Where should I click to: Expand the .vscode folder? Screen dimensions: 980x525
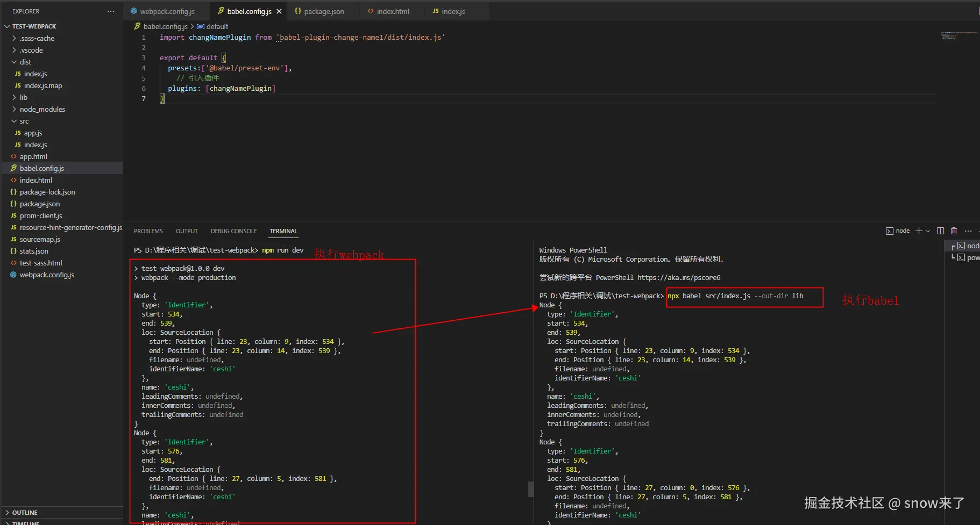pos(14,50)
